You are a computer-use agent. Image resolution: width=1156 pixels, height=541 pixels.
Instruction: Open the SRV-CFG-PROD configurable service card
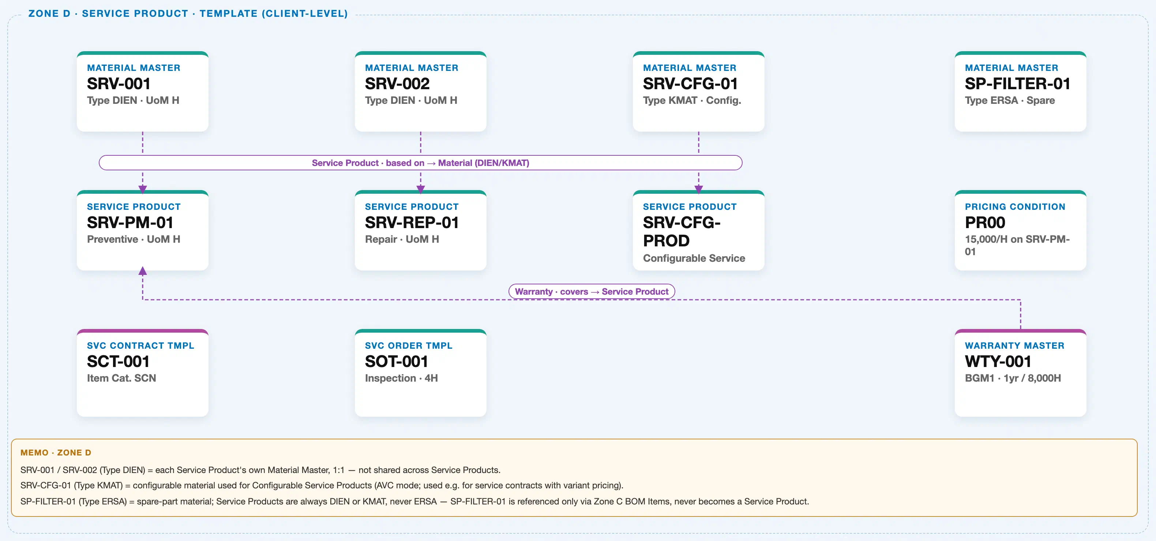pyautogui.click(x=698, y=231)
